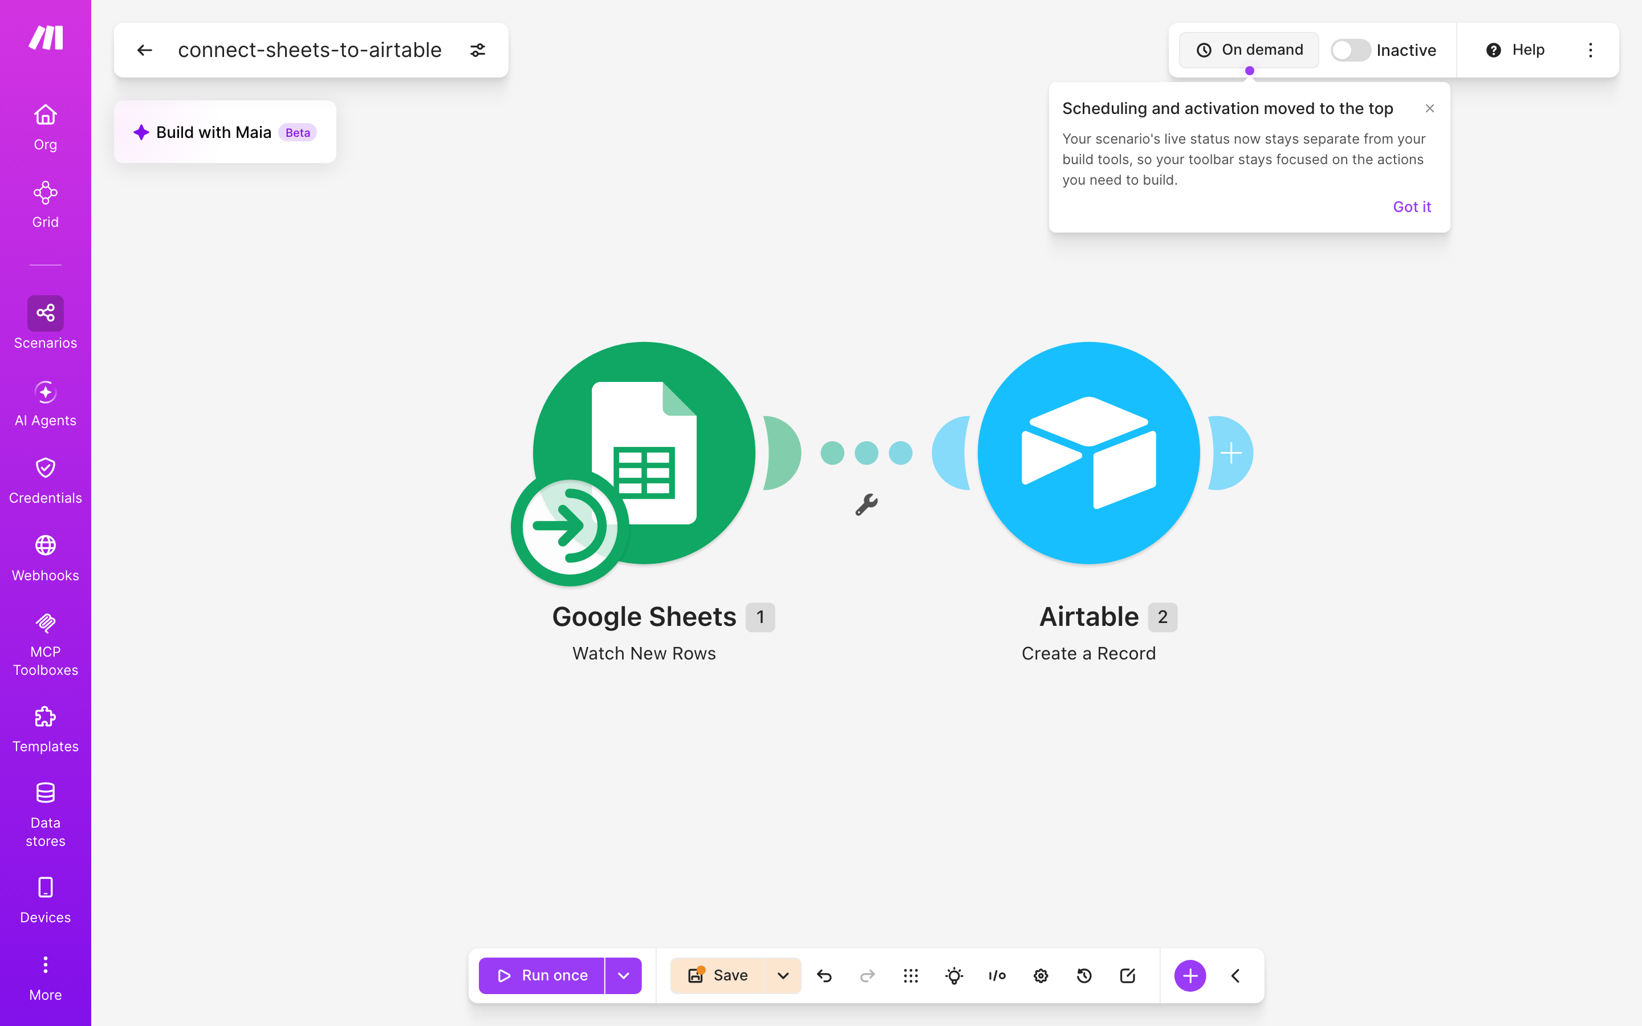Screen dimensions: 1642x1026
Task: Click the Google Sheets trigger arrow badge
Action: tap(569, 527)
